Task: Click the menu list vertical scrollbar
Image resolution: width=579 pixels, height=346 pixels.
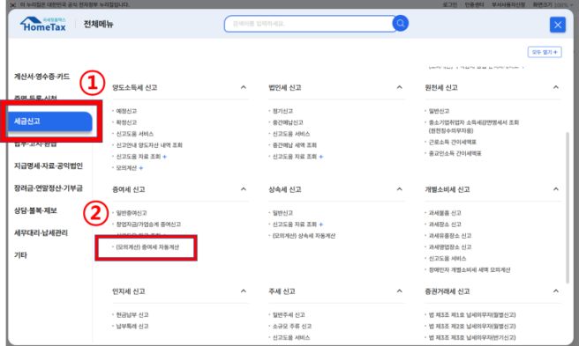Action: (x=568, y=208)
